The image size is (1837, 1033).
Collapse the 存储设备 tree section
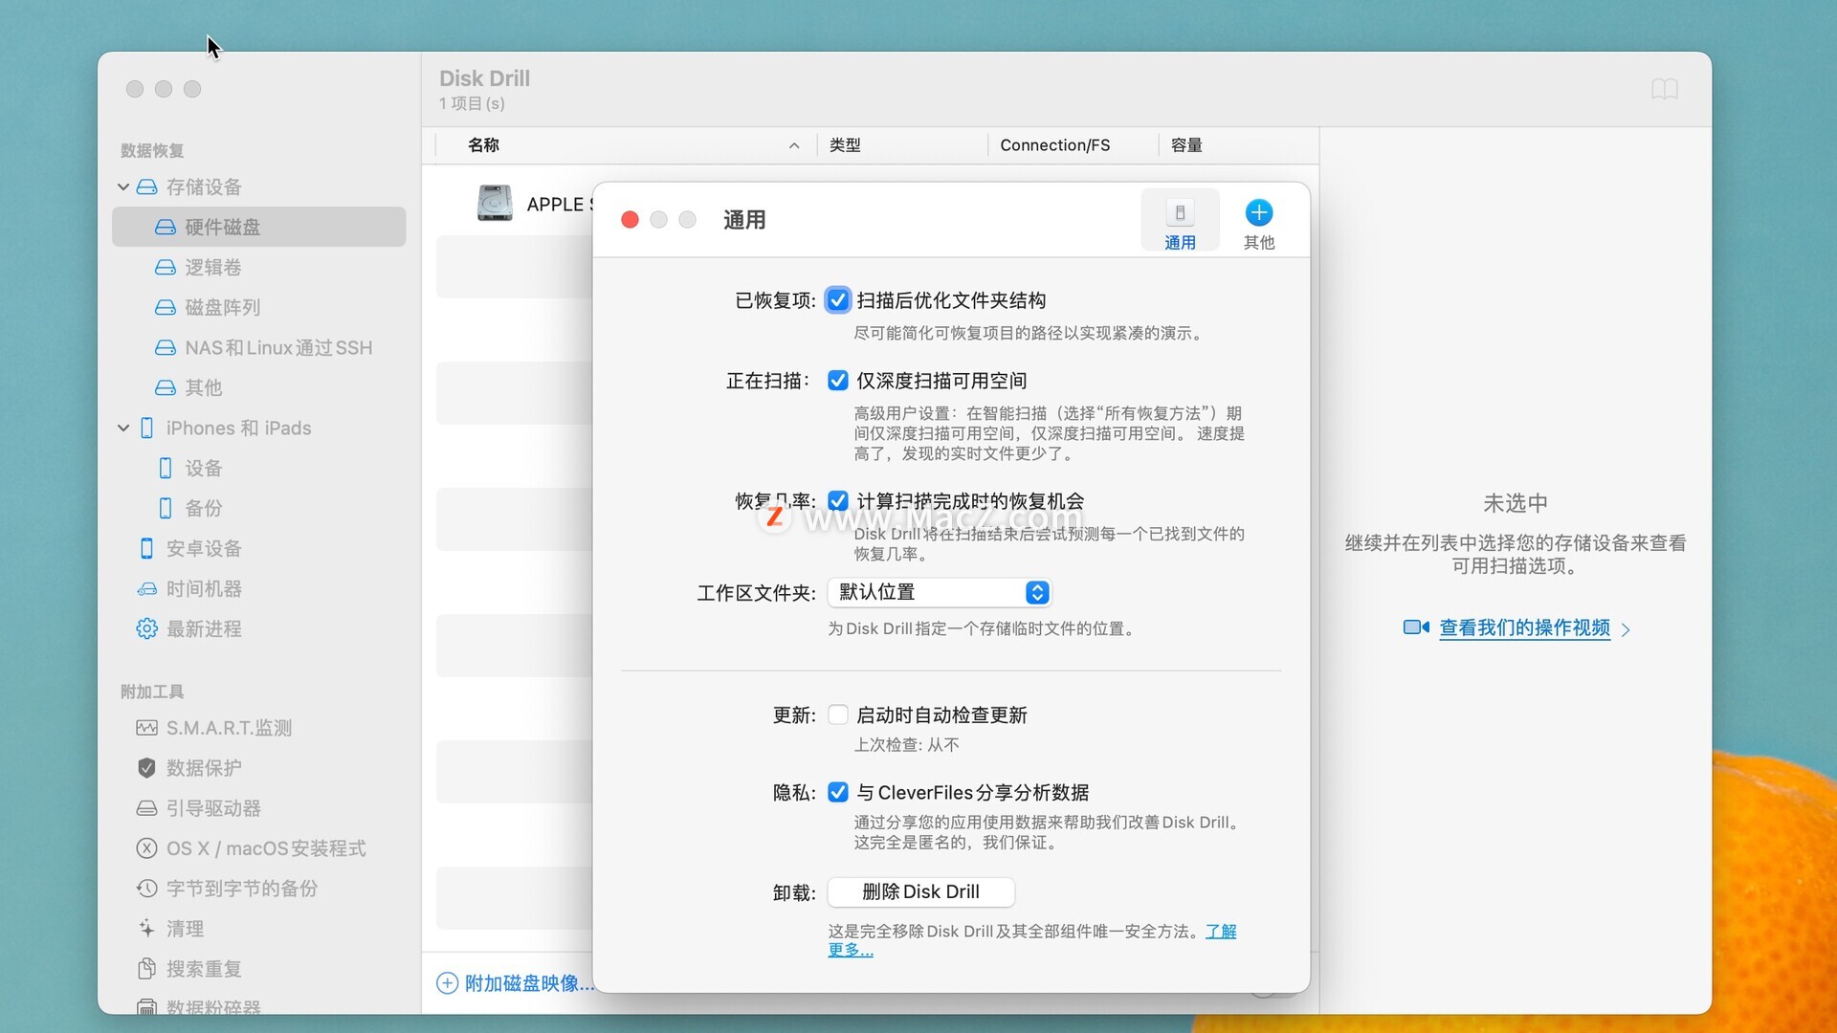click(123, 187)
